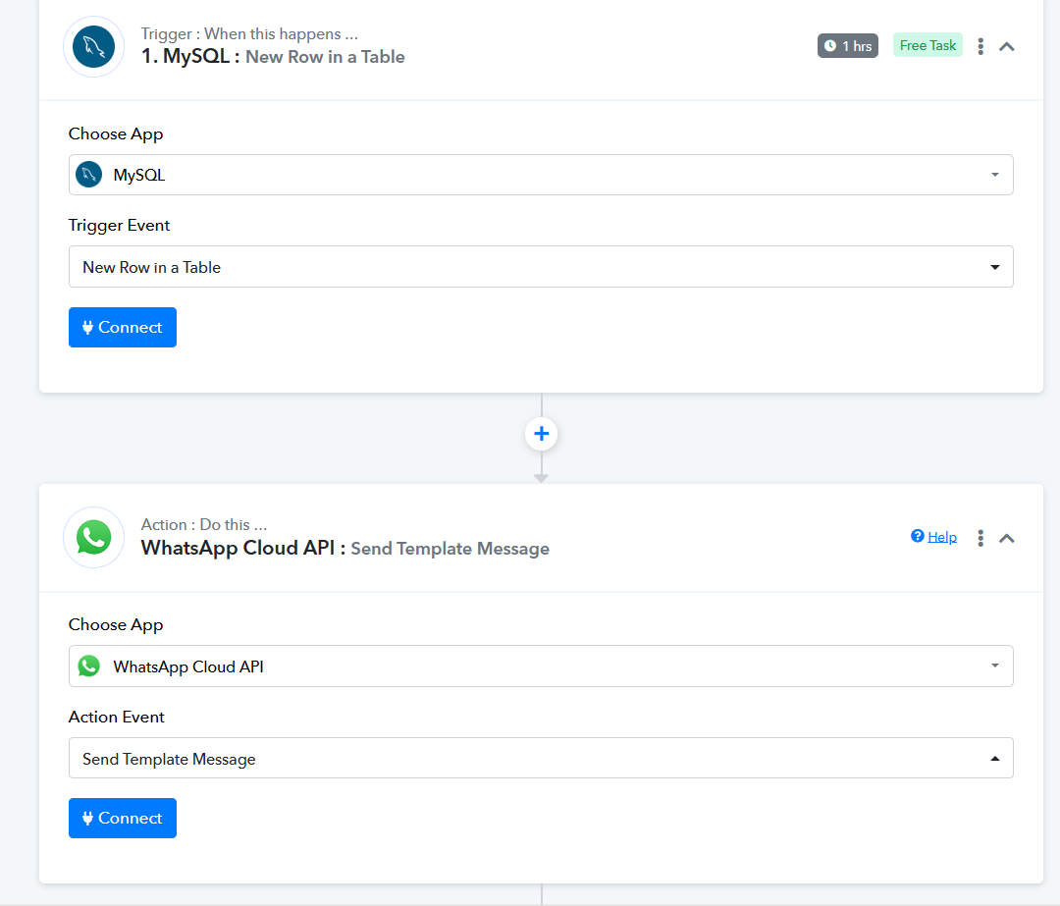Image resolution: width=1060 pixels, height=906 pixels.
Task: Click the MySQL icon inside Choose App field
Action: (88, 175)
